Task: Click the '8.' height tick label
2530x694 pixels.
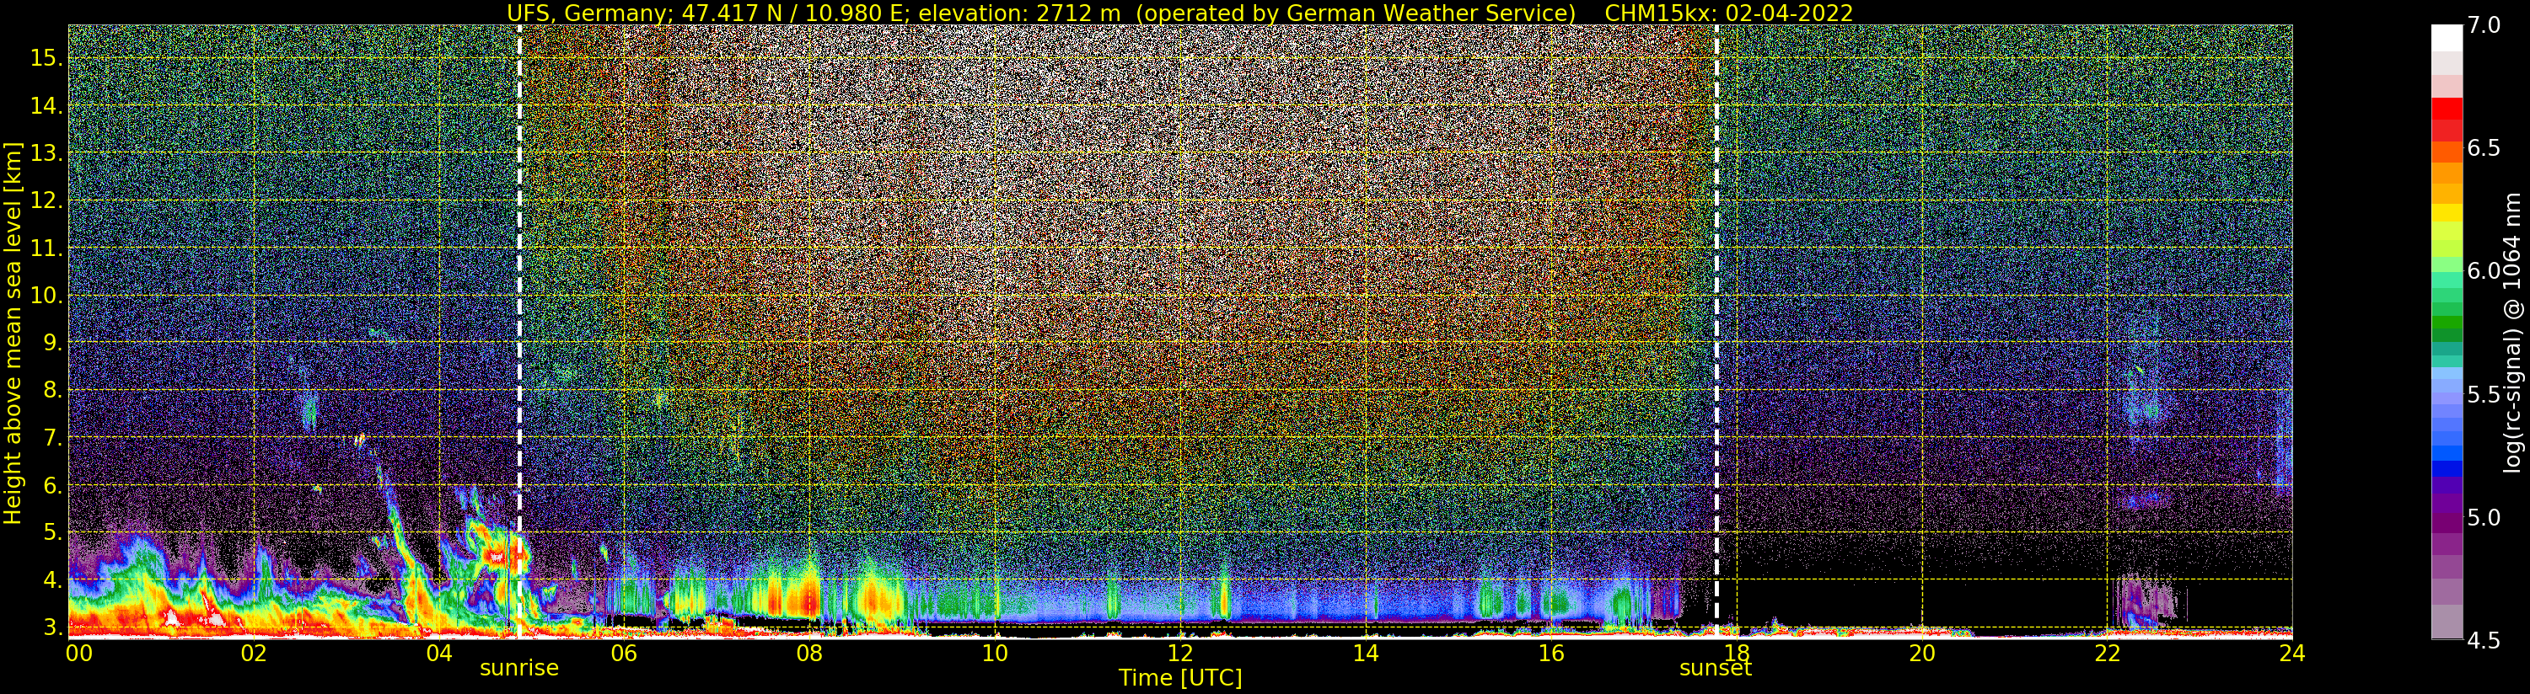Action: 52,390
